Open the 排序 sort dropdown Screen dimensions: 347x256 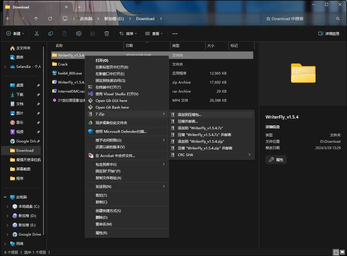pos(128,33)
